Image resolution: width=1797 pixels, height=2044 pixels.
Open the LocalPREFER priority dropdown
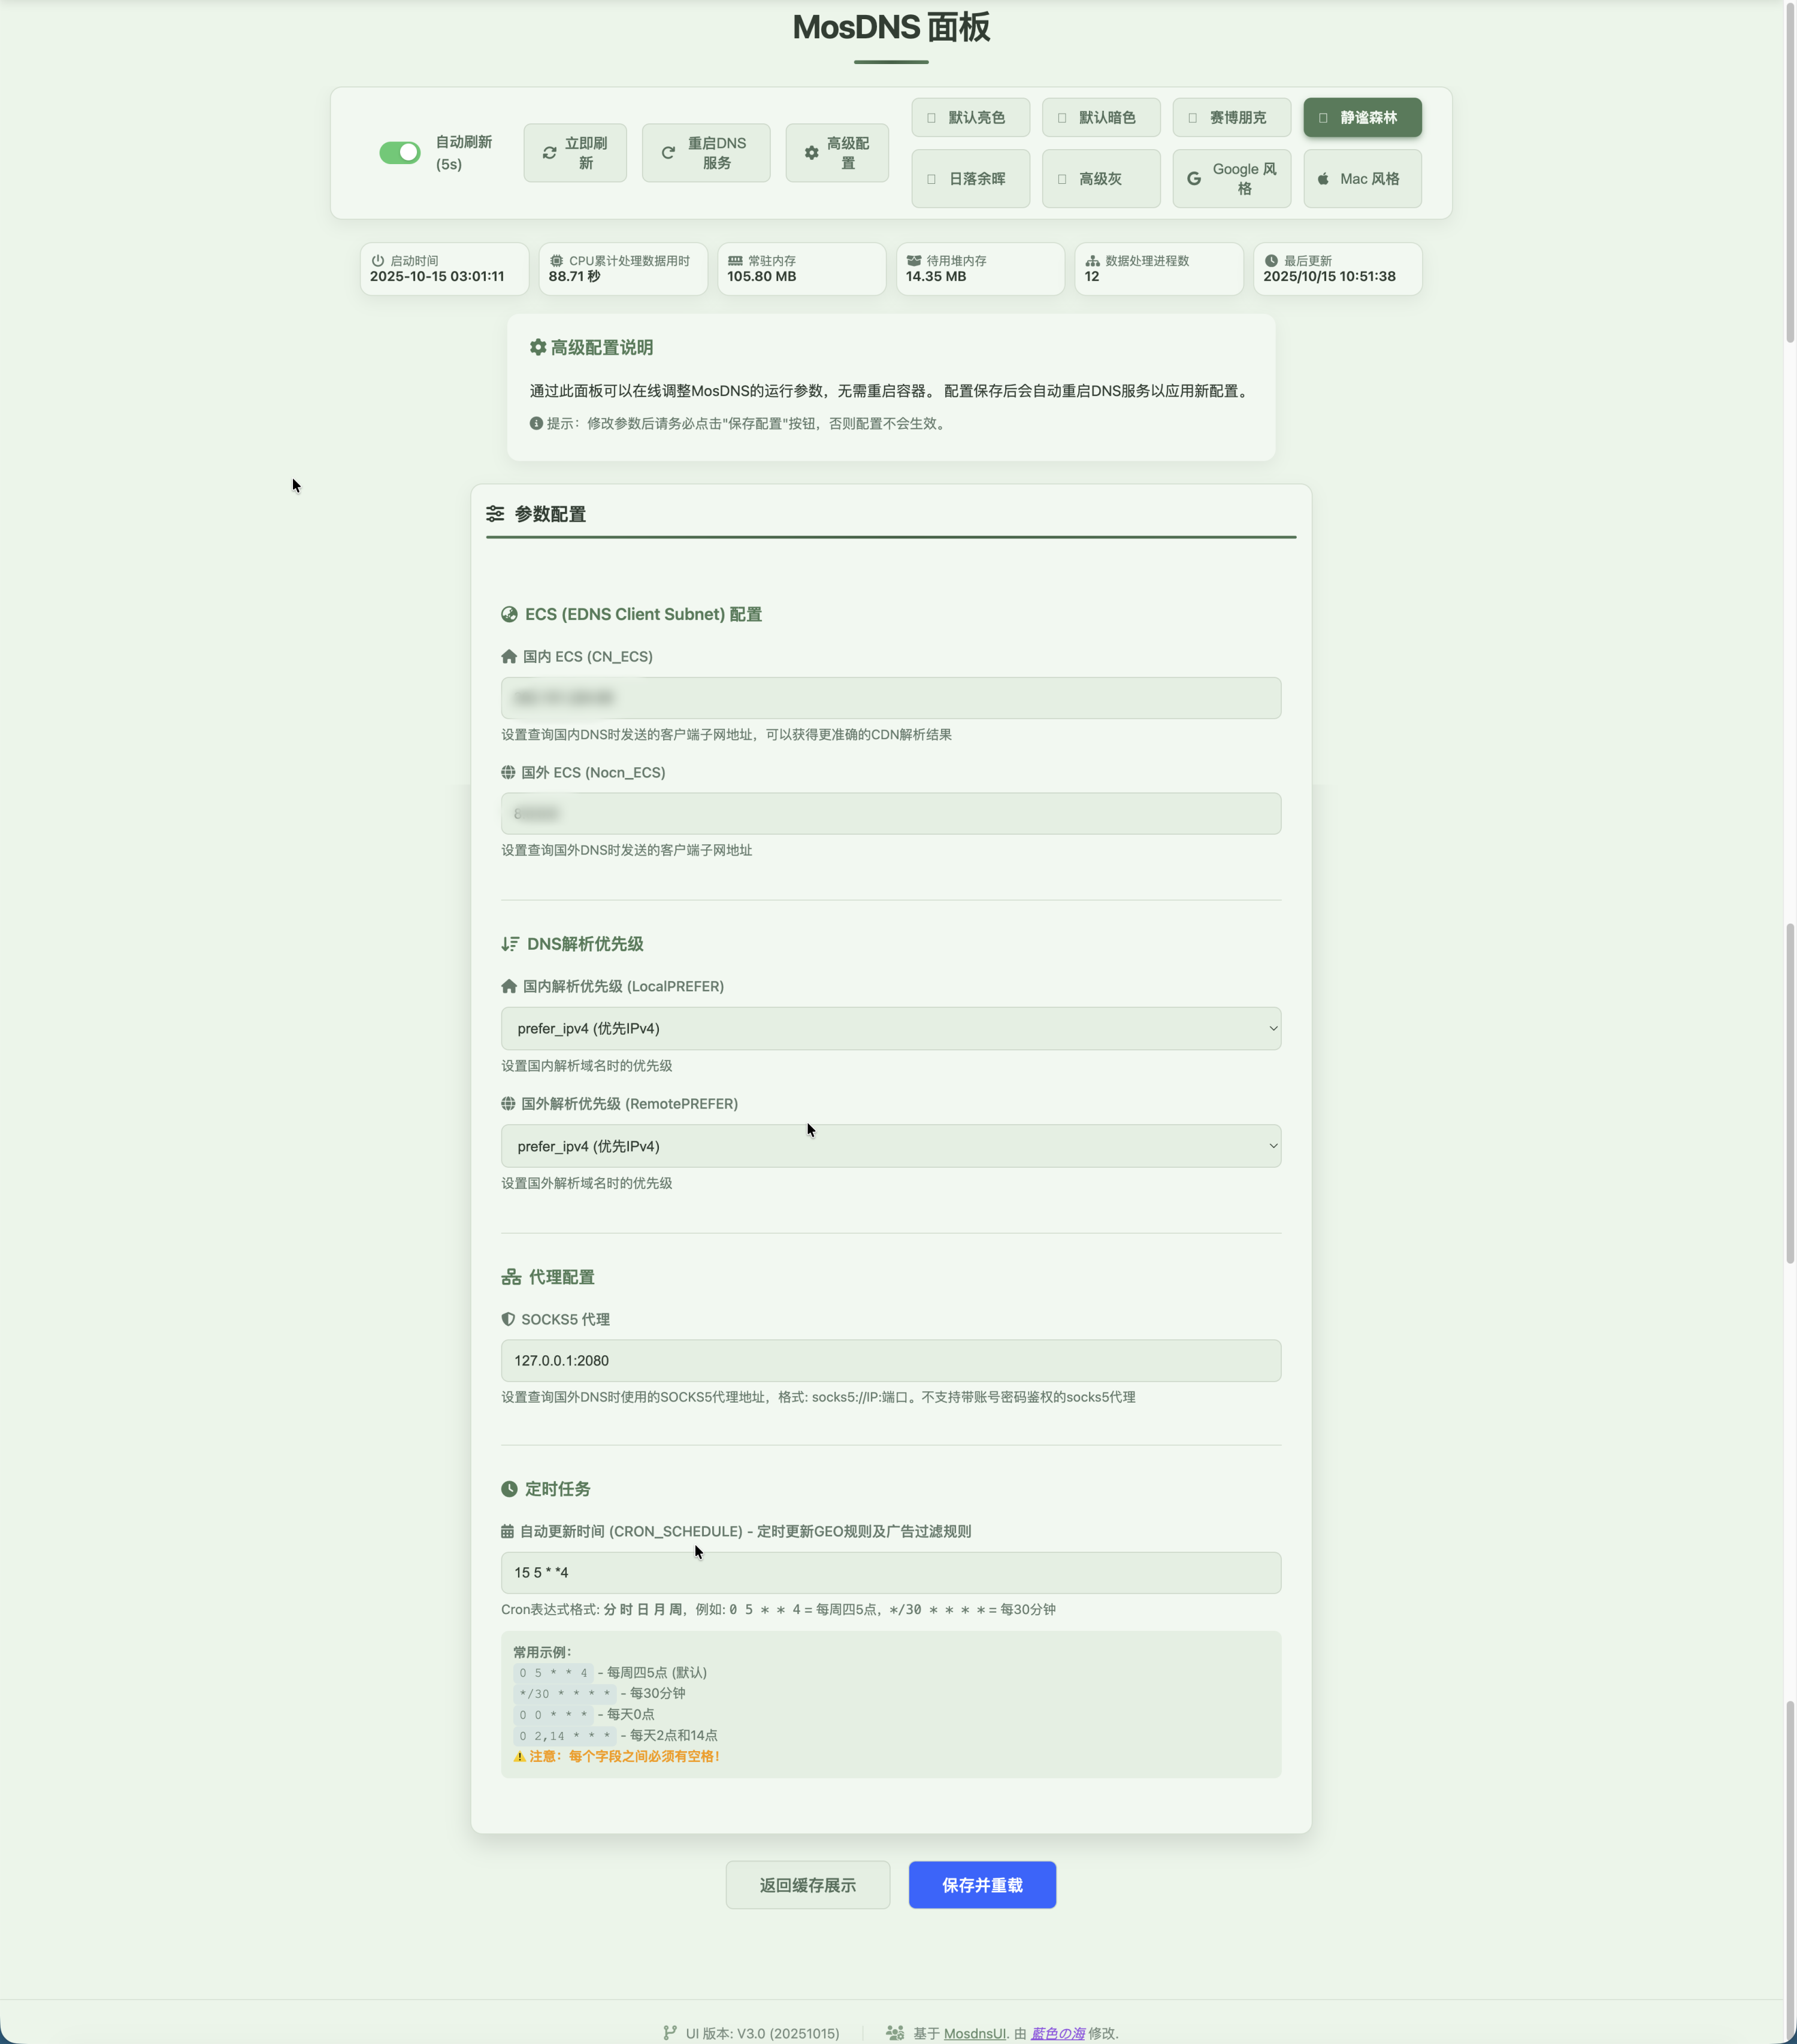pyautogui.click(x=890, y=1029)
